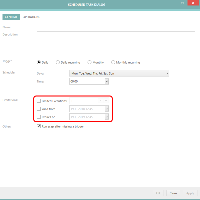Viewport: 200px width, 200px height.
Task: Select the General tab
Action: (11, 17)
